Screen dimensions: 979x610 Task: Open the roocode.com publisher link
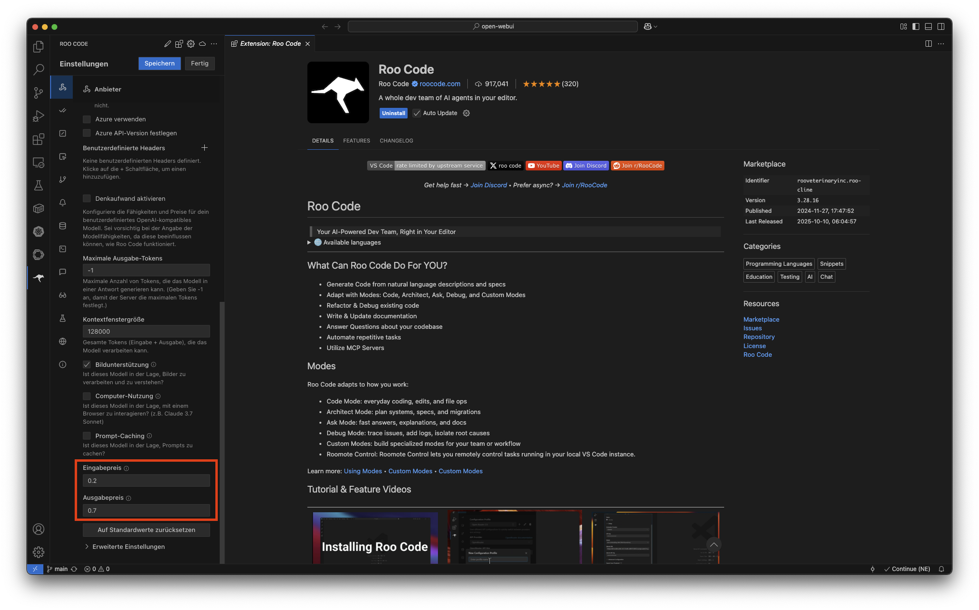(x=440, y=84)
